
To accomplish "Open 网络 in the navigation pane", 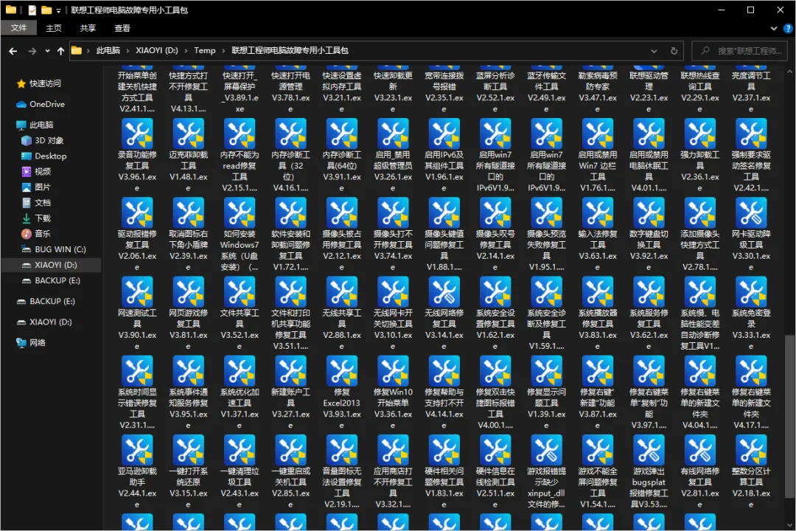I will click(x=37, y=343).
